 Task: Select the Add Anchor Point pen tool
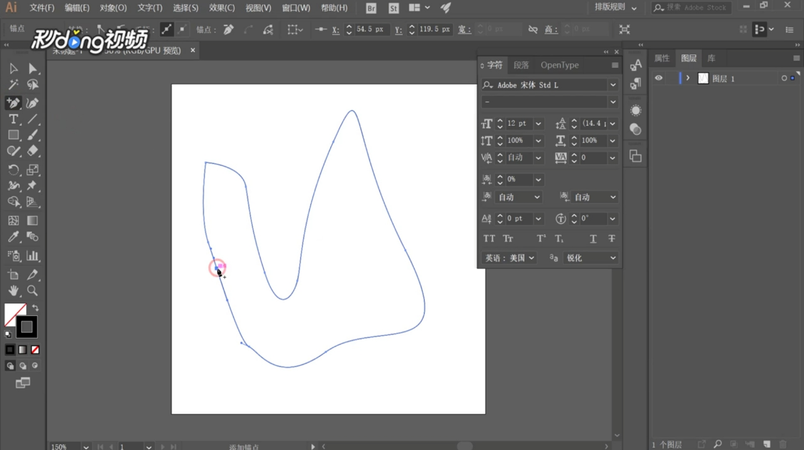(x=13, y=103)
